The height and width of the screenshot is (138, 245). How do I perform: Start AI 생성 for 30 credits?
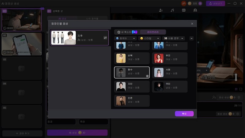coord(77,133)
